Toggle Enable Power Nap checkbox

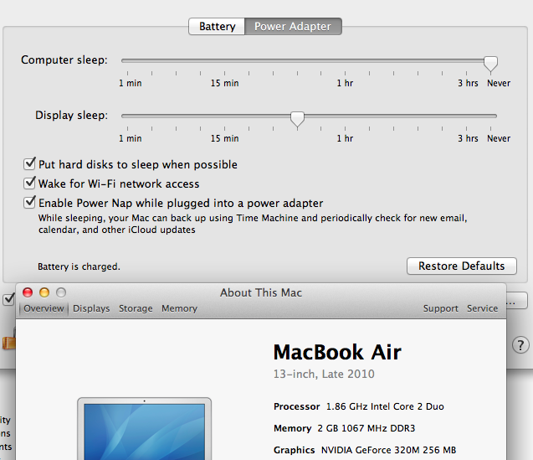coord(30,203)
